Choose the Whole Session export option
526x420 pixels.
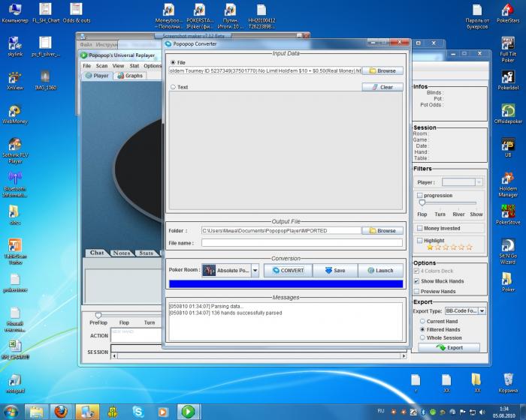pos(421,337)
